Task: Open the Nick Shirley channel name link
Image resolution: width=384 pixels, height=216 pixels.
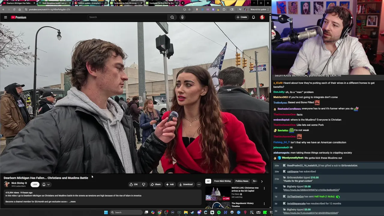Action: click(x=18, y=183)
